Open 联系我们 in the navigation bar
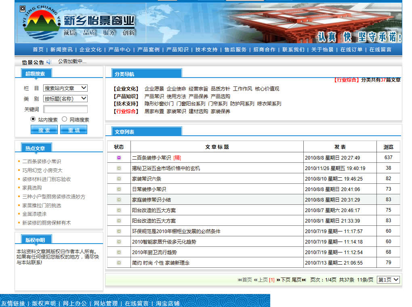This screenshot has width=412, height=307. pyautogui.click(x=293, y=50)
